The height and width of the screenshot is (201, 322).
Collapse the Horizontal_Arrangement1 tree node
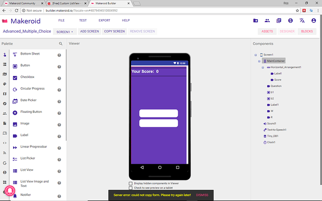[263, 67]
